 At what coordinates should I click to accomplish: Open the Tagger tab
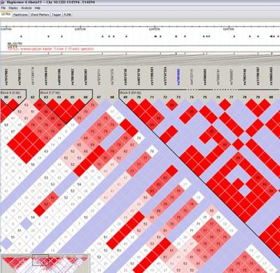(x=56, y=15)
